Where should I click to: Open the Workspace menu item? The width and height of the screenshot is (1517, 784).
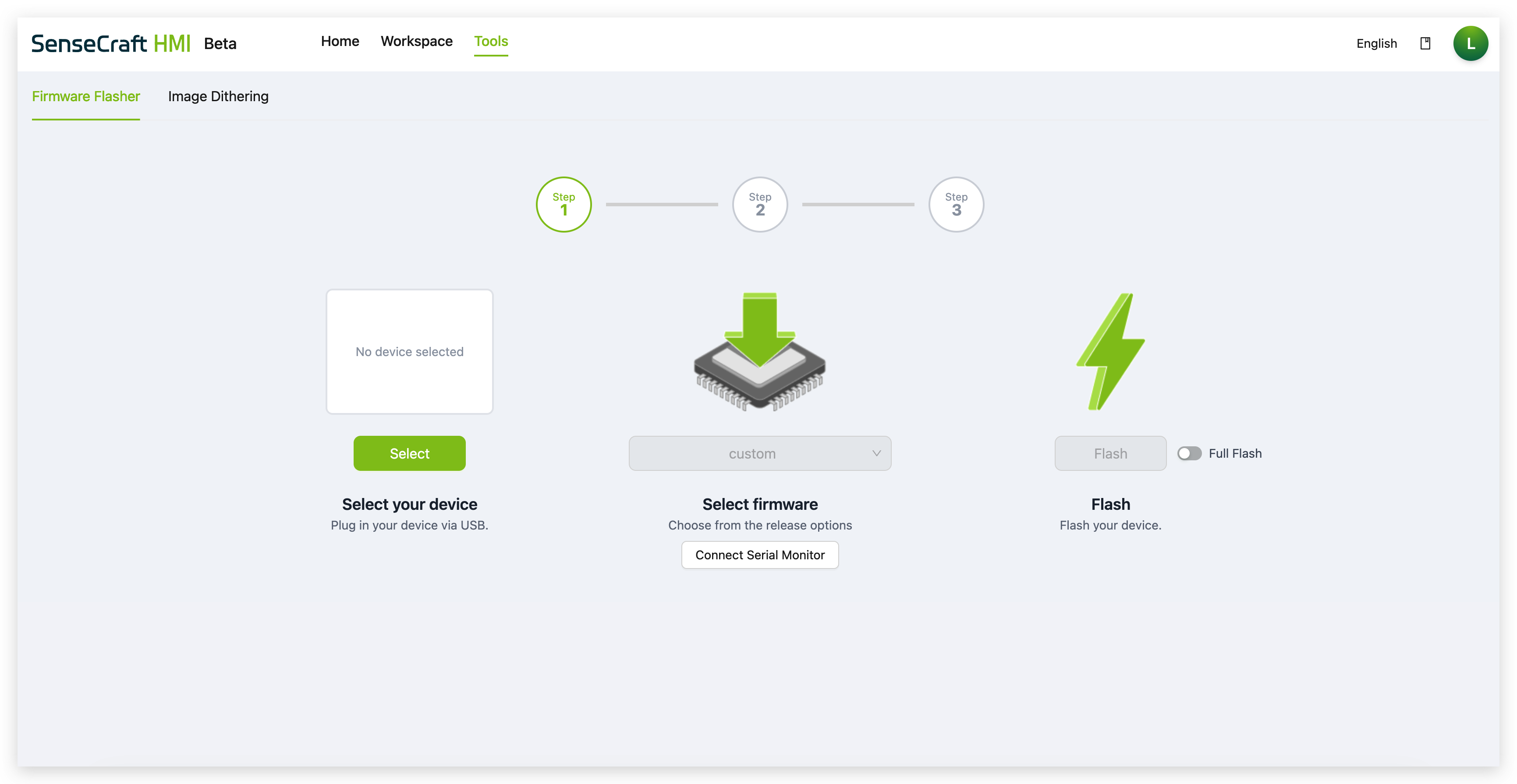tap(416, 41)
